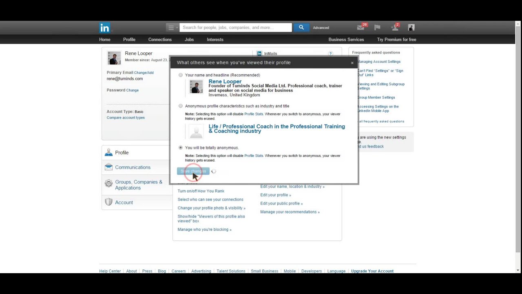
Task: Open Language footer link
Action: pyautogui.click(x=336, y=271)
